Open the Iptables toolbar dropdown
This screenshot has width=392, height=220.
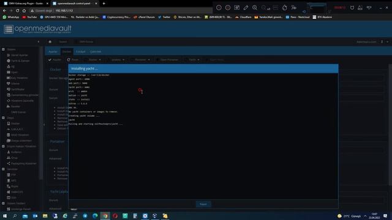click(x=116, y=60)
